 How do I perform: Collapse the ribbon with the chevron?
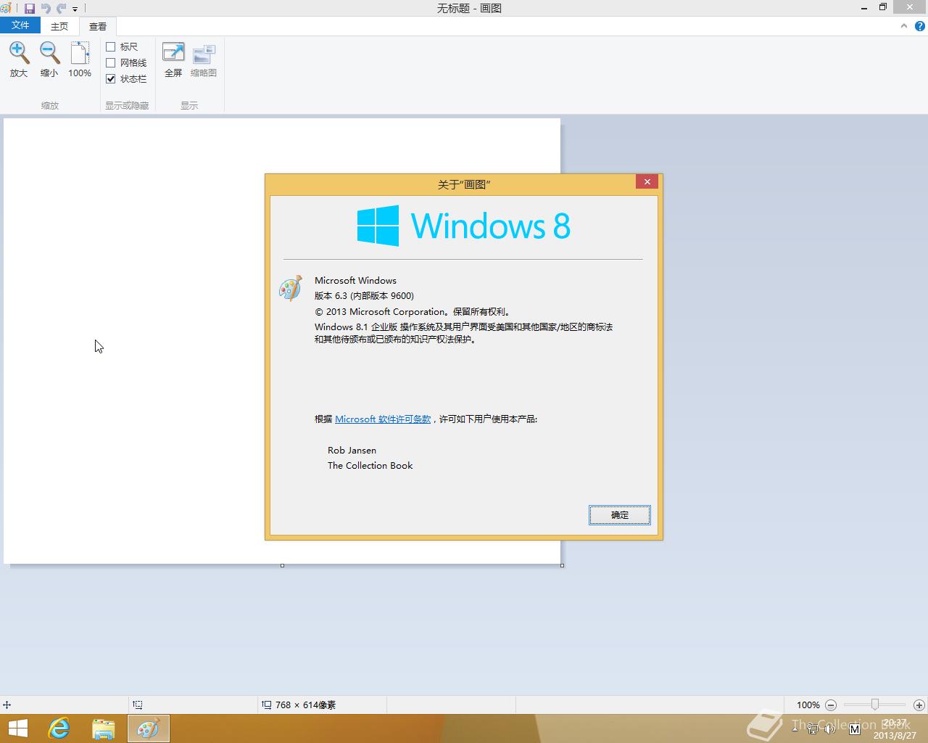tap(904, 26)
